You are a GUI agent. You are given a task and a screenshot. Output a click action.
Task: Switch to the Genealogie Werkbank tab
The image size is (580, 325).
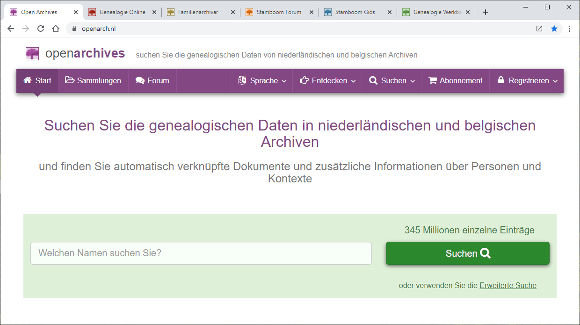click(438, 12)
